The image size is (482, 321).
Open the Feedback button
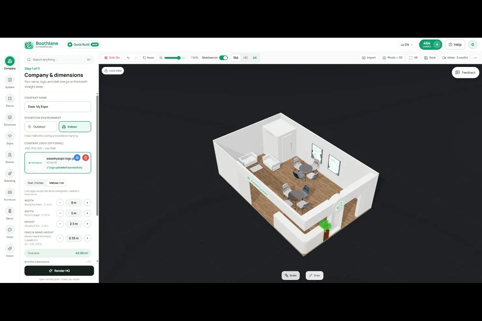(465, 73)
